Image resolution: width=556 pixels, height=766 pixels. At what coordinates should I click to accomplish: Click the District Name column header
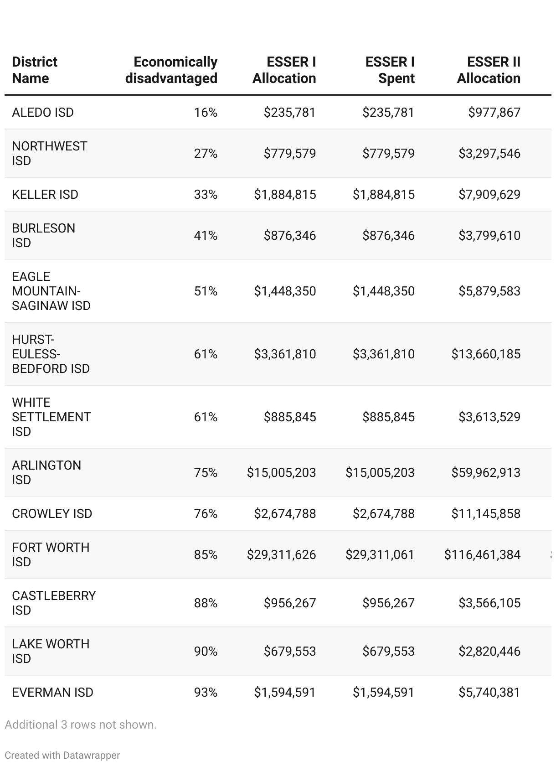click(x=35, y=70)
